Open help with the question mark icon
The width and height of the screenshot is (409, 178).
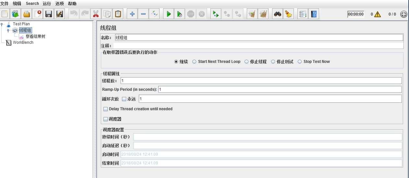(314, 14)
